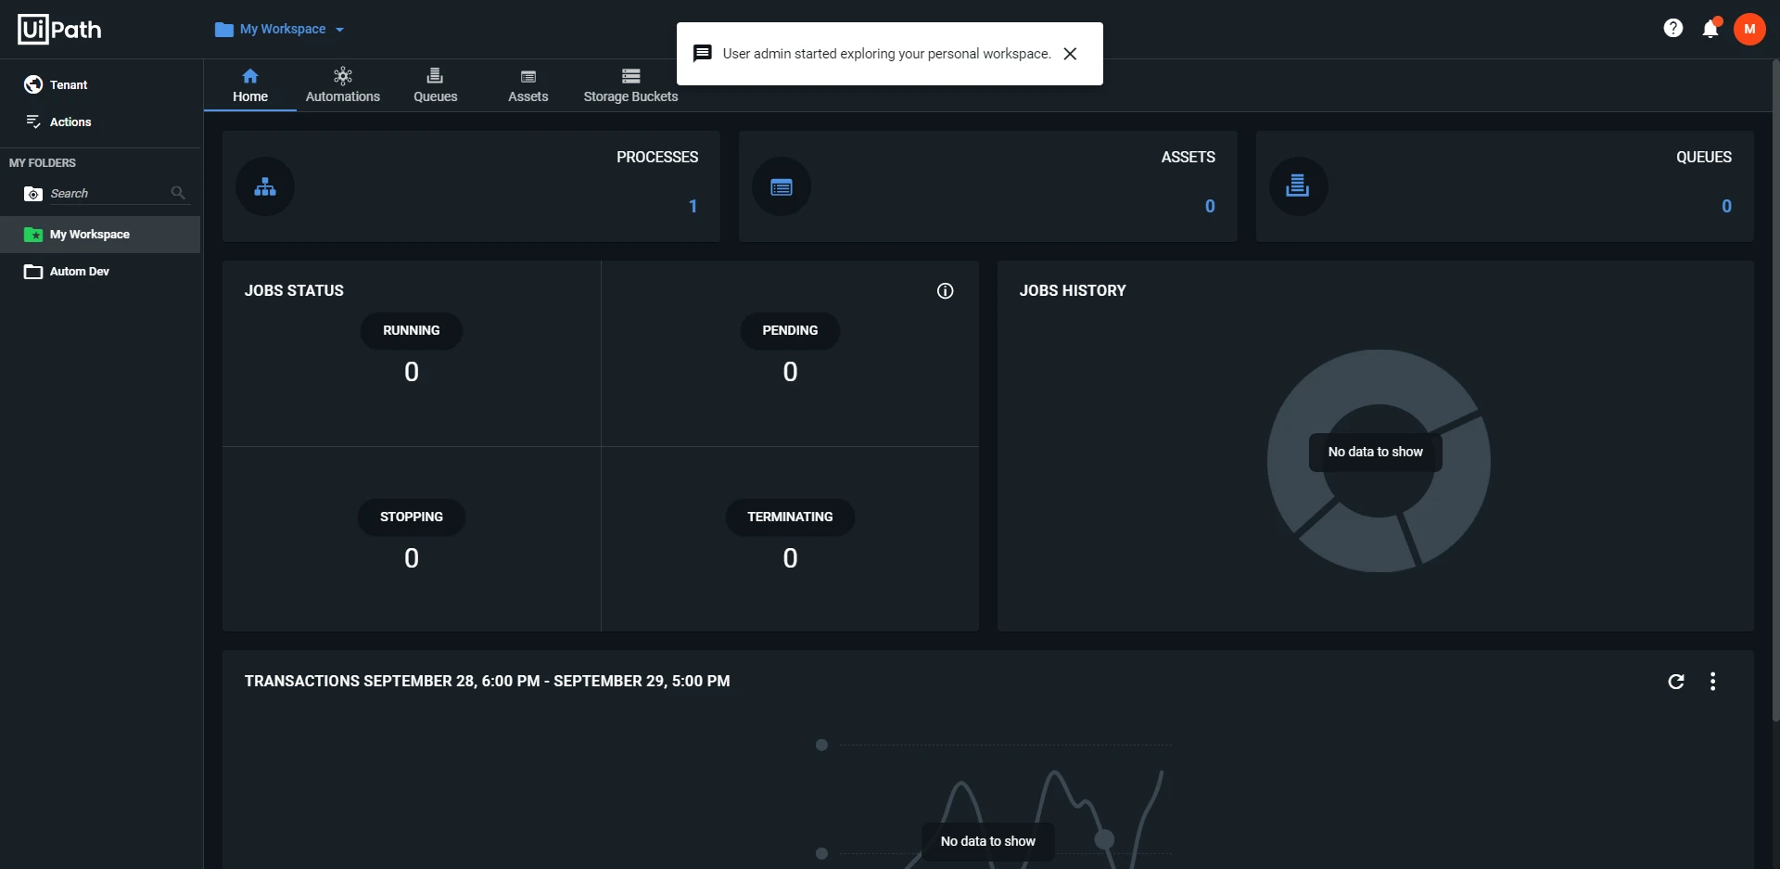
Task: Open the user avatar M menu
Action: 1749,29
